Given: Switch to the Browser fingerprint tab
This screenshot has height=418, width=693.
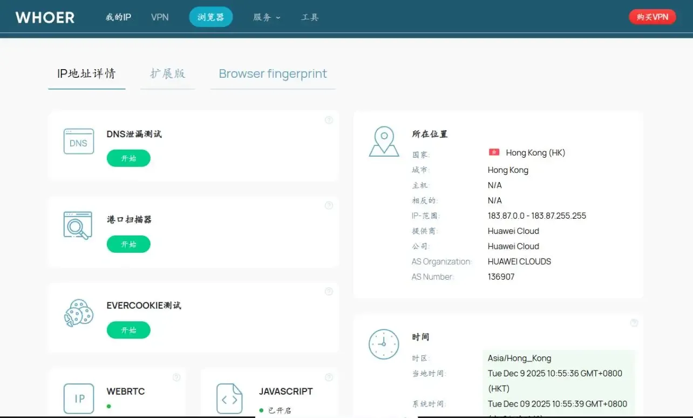Looking at the screenshot, I should click(x=273, y=74).
